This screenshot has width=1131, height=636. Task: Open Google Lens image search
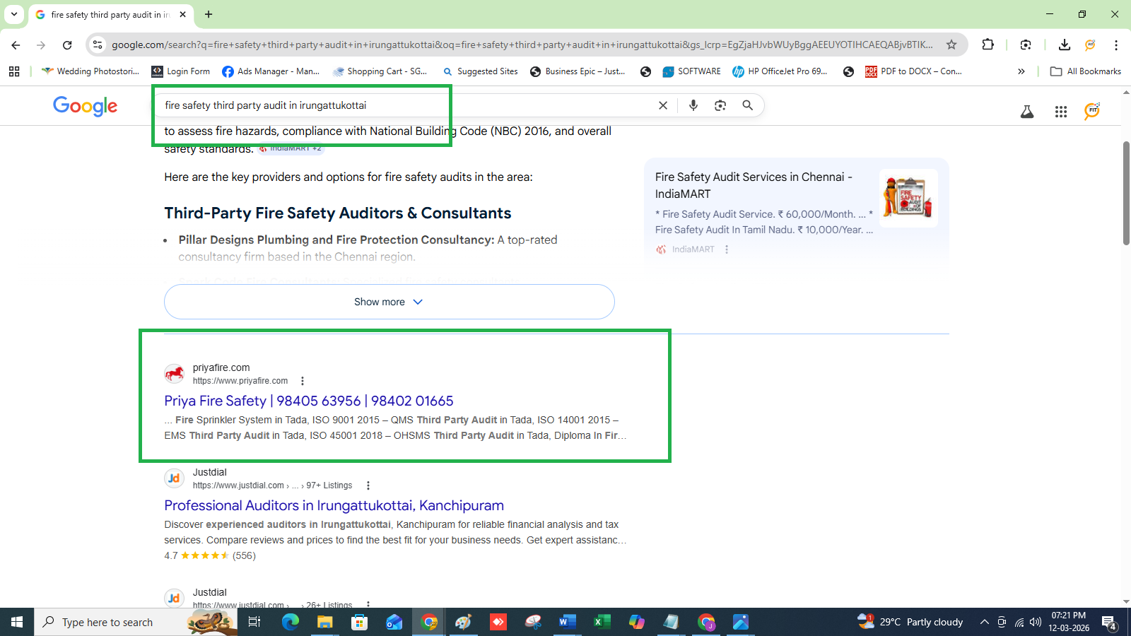720,105
